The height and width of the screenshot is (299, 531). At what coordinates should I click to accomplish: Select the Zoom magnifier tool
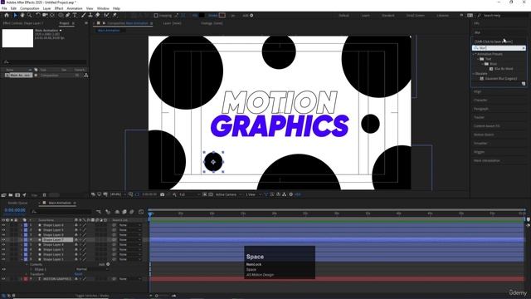coord(30,15)
